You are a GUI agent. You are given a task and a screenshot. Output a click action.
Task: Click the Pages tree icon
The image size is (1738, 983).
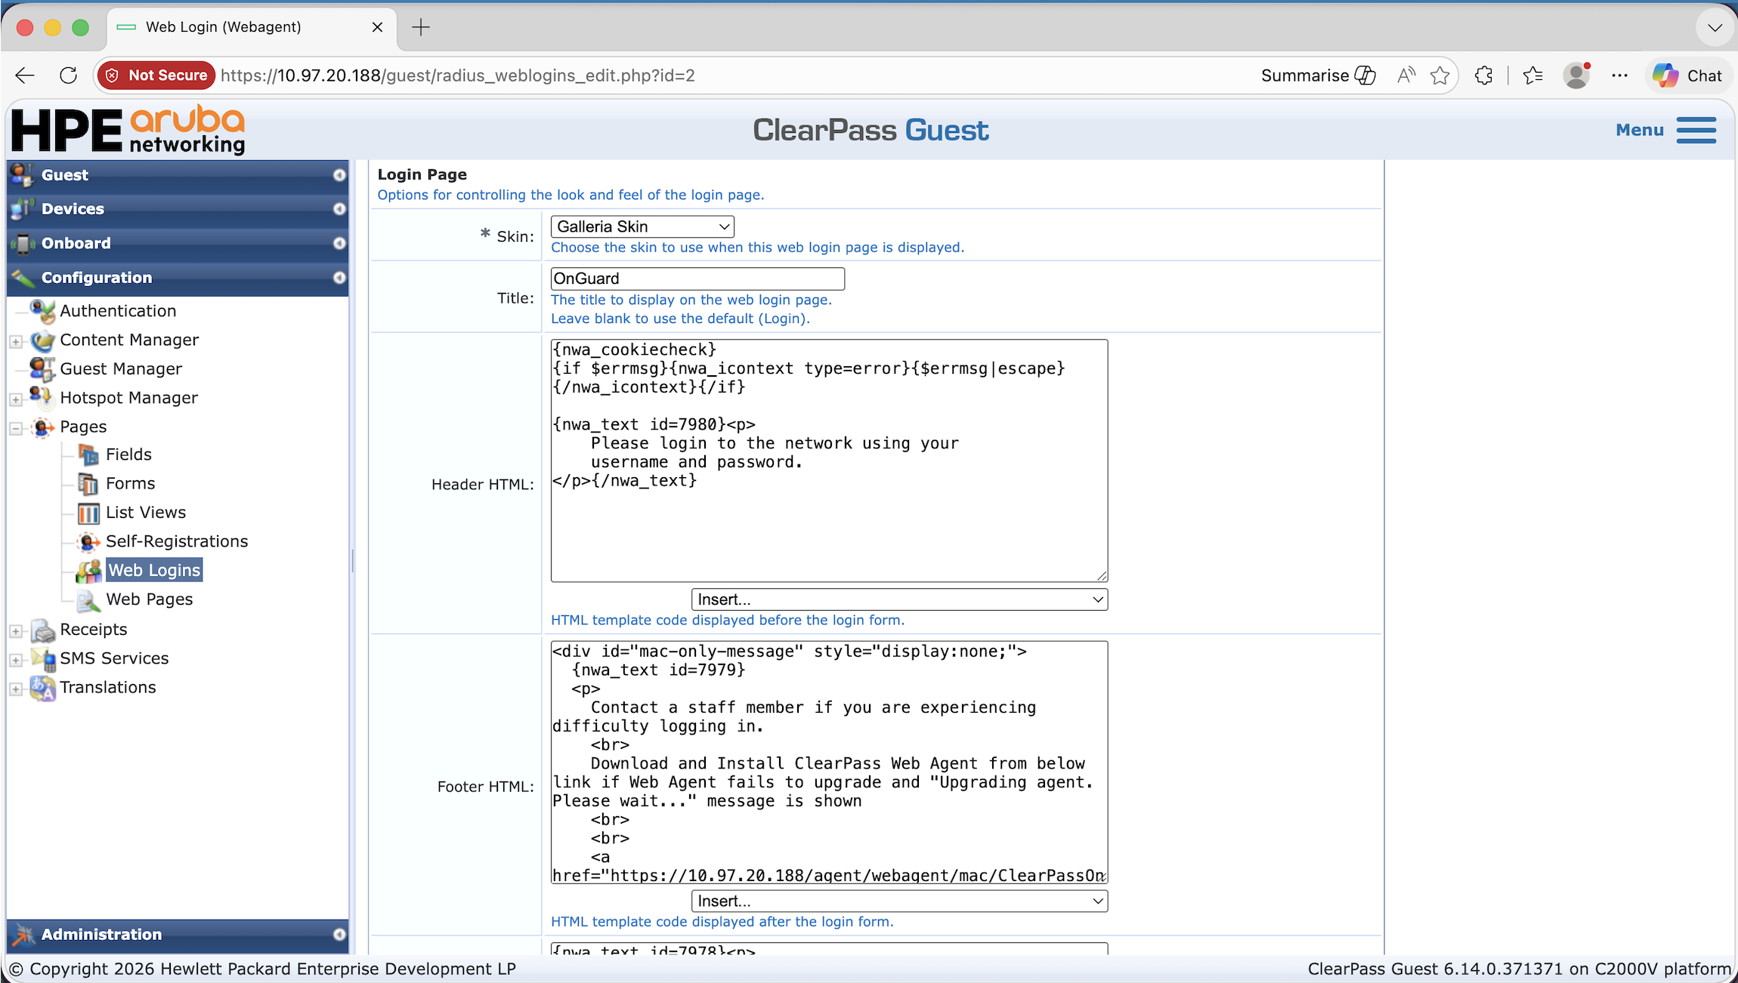[x=42, y=427]
